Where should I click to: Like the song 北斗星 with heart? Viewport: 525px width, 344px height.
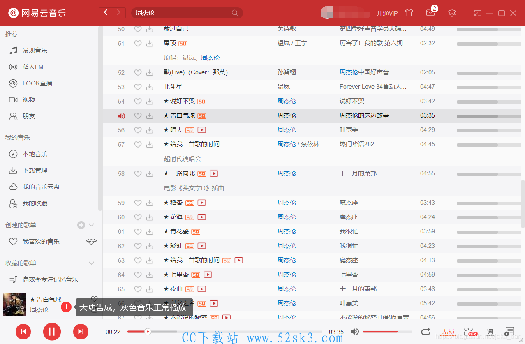[138, 87]
